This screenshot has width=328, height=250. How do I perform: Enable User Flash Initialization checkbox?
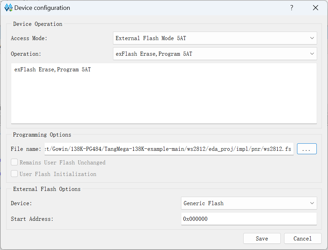tap(14, 174)
